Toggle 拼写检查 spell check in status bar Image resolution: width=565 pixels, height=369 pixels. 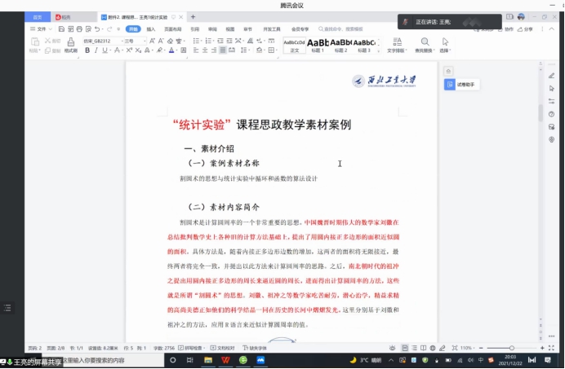196,347
